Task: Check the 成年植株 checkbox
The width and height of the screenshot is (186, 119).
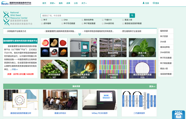Action: [x=42, y=24]
